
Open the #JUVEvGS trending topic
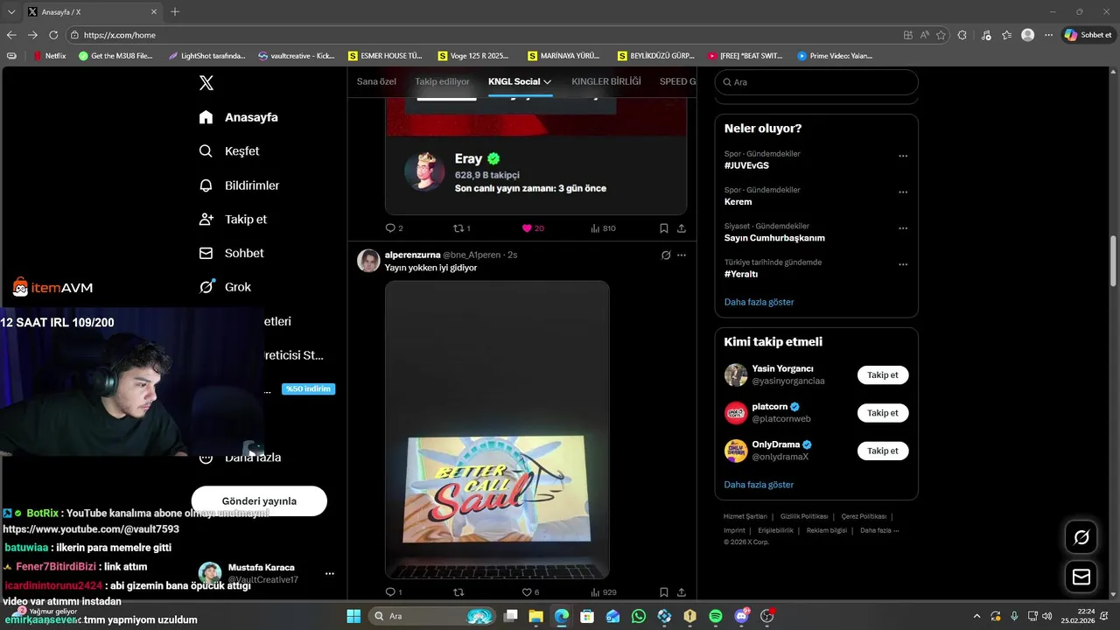tap(746, 165)
